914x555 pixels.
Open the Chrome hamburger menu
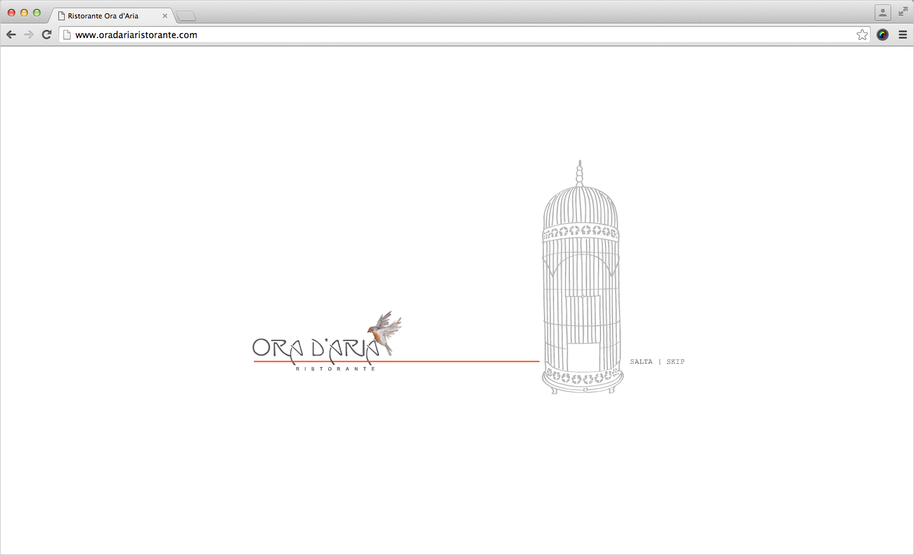point(903,35)
